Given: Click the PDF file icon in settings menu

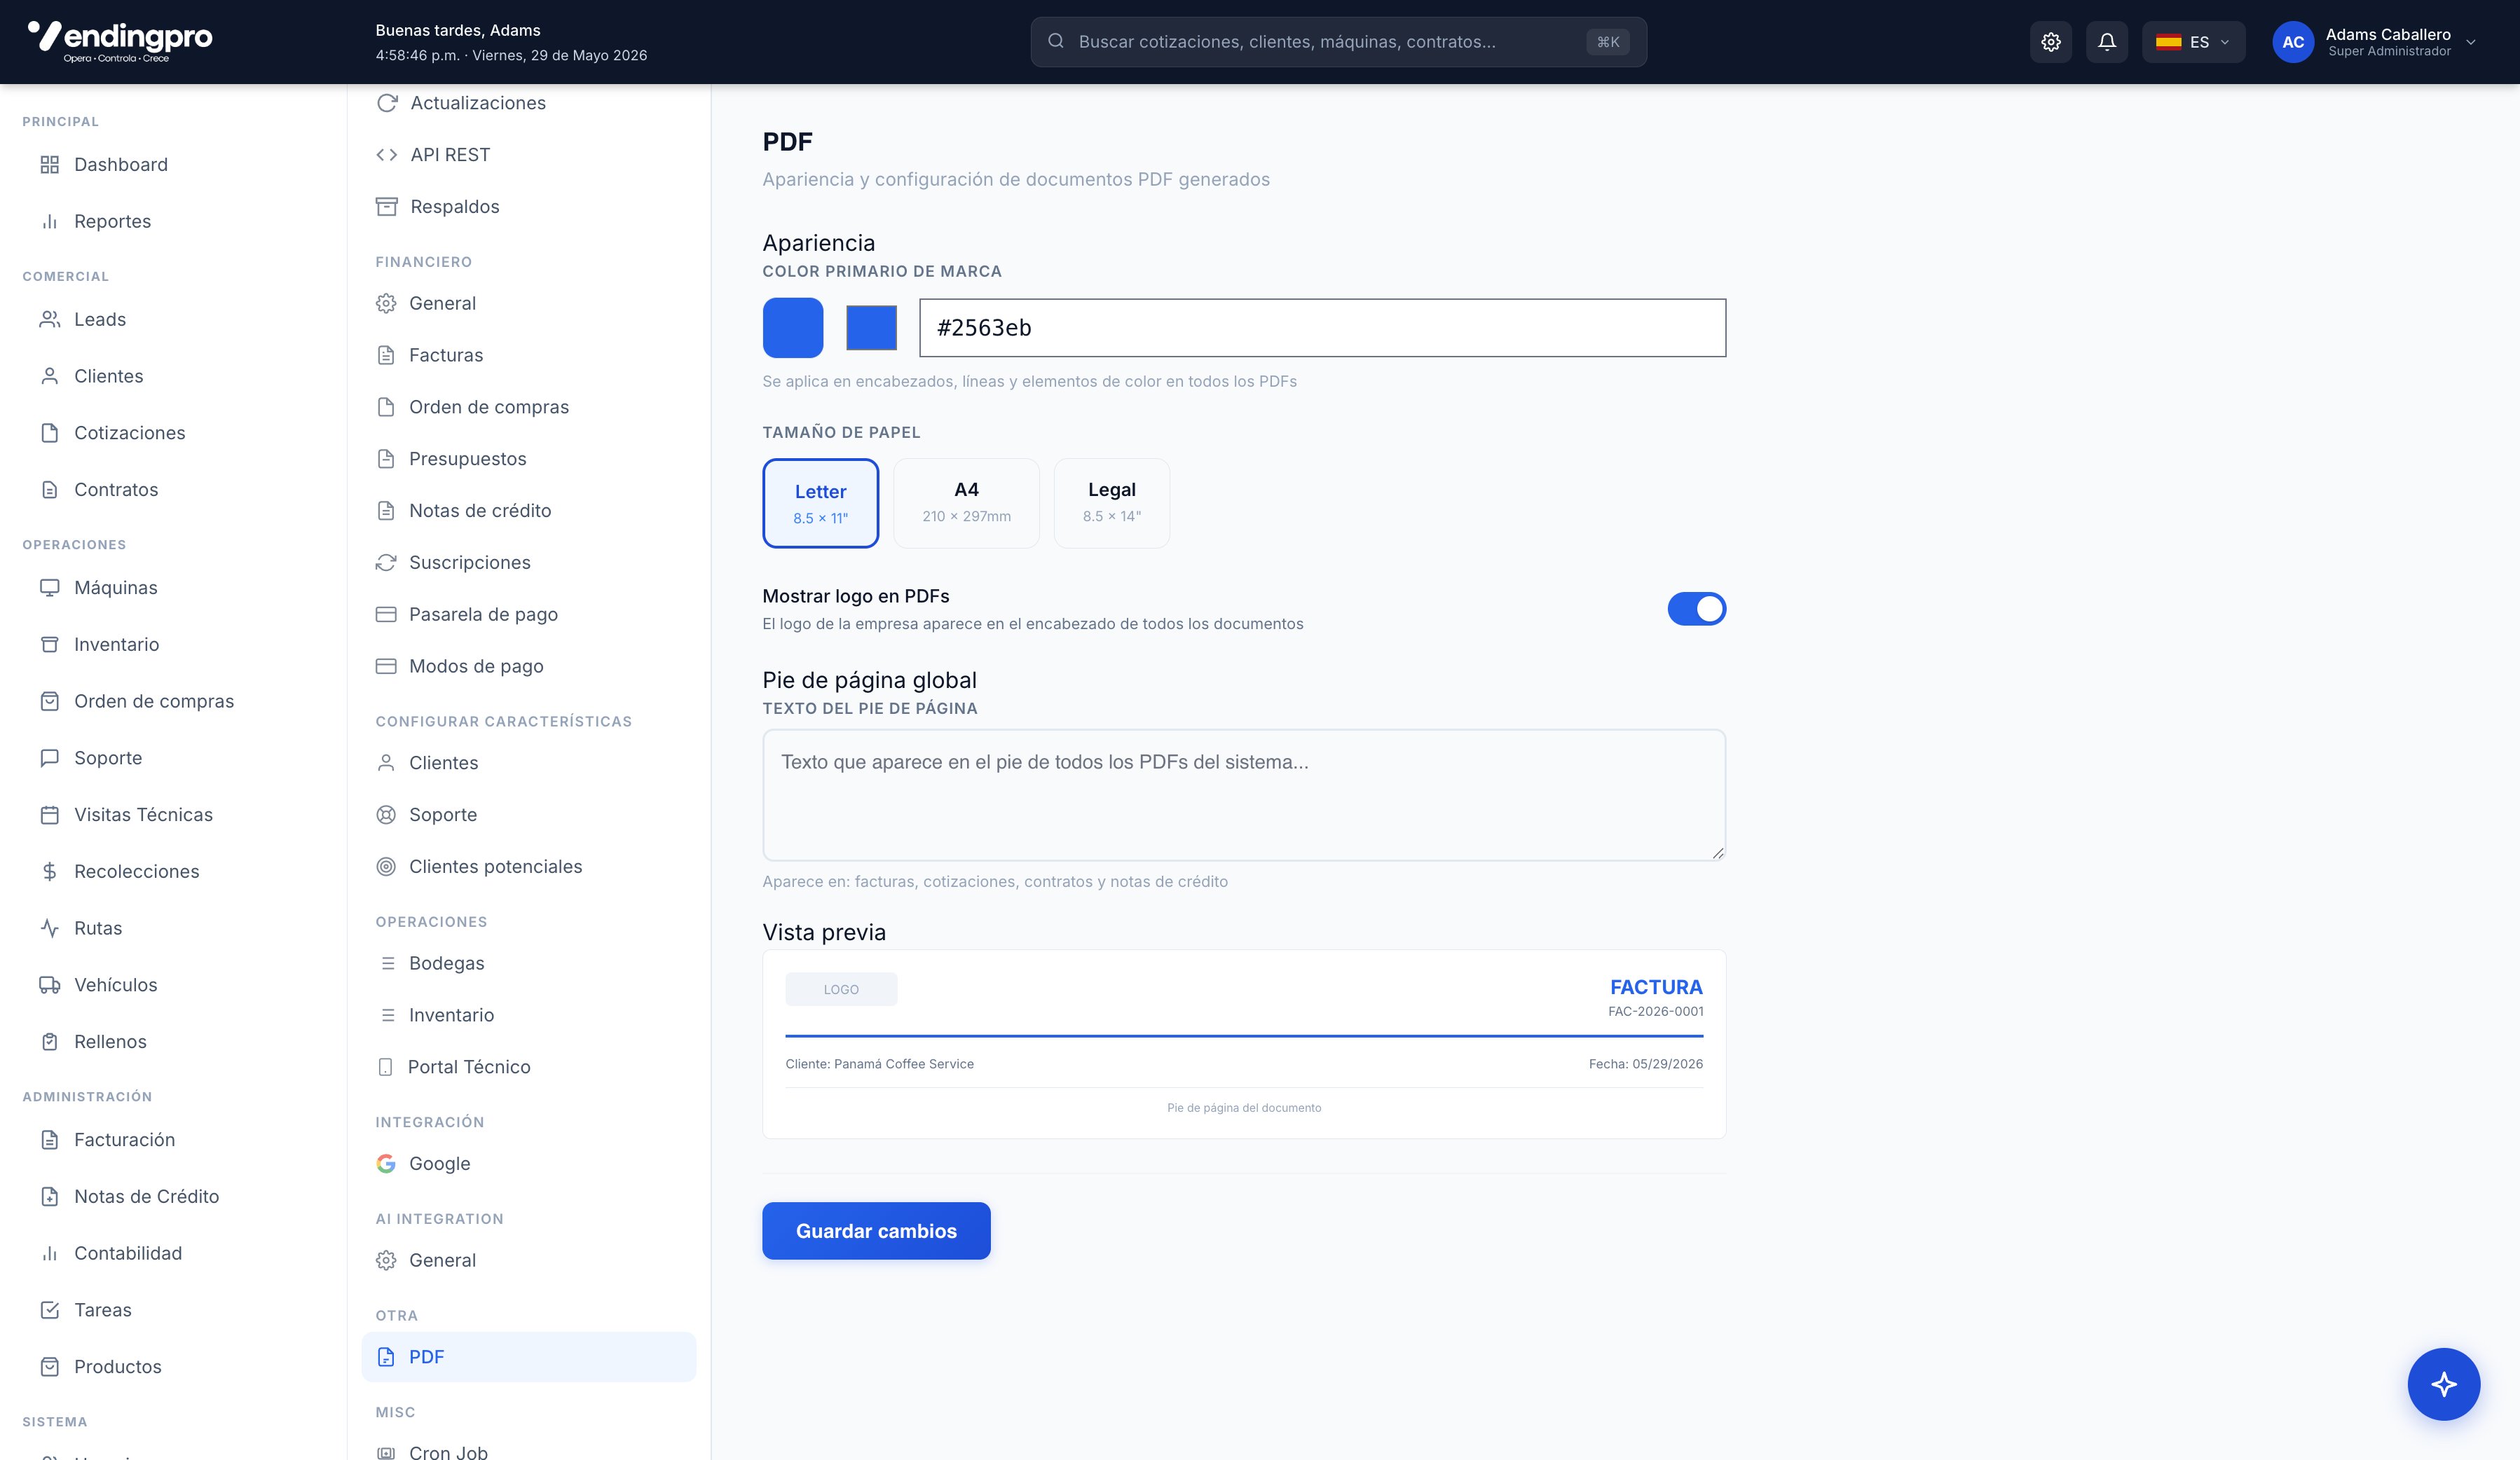Looking at the screenshot, I should 386,1357.
